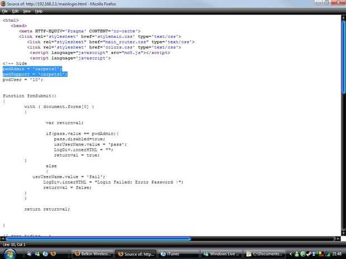Viewport: 346px width, 259px height.
Task: Switch to Source of: http taskbar button
Action: tap(136, 254)
